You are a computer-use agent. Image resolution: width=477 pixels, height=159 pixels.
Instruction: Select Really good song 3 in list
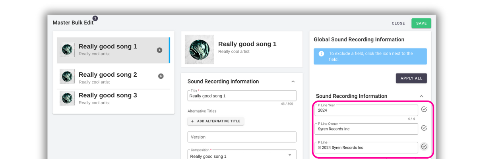(x=108, y=98)
